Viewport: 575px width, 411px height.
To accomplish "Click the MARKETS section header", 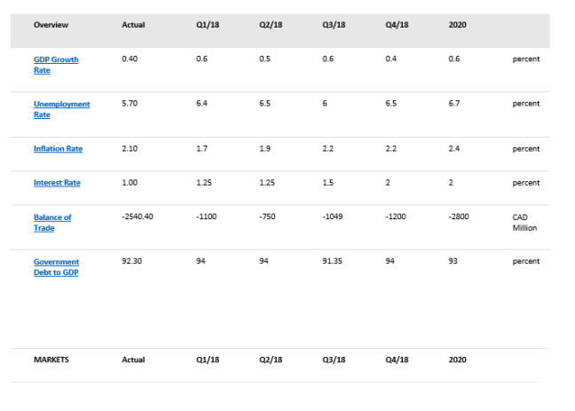I will [x=51, y=361].
